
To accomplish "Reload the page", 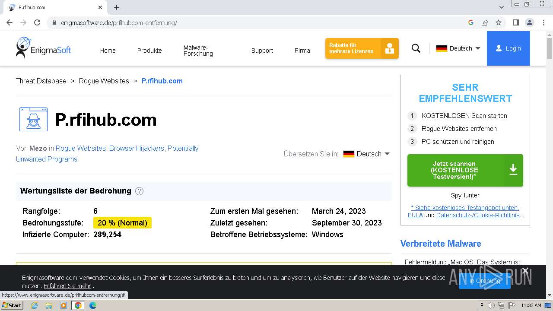I will [37, 22].
